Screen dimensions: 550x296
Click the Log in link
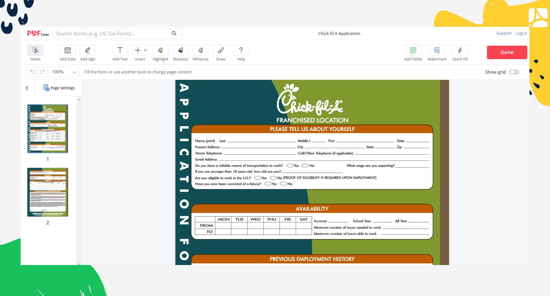(521, 33)
